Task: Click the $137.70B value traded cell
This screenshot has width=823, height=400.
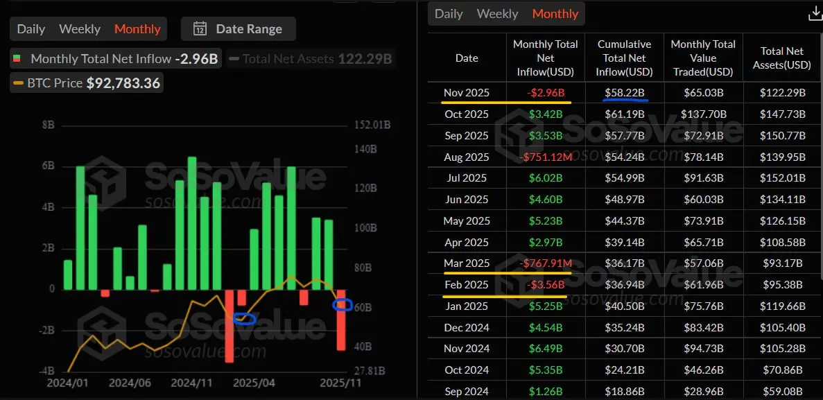Action: (703, 114)
